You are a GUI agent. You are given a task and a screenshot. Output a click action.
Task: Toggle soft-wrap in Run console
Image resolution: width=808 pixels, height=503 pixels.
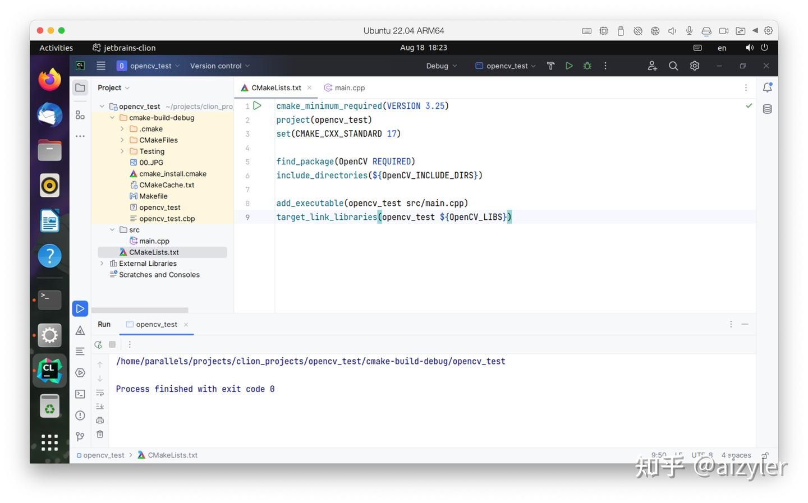click(x=100, y=393)
